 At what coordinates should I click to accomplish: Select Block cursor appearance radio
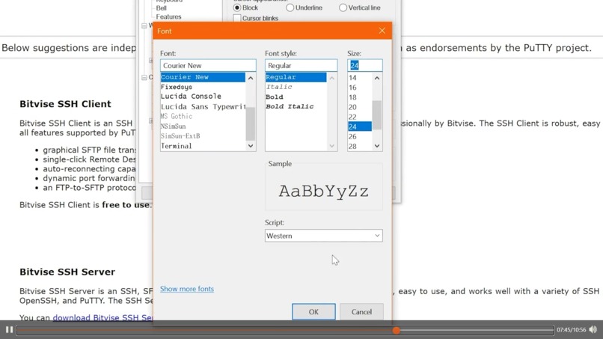237,7
